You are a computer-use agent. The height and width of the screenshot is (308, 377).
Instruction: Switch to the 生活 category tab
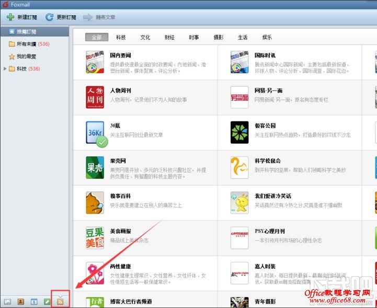243,37
